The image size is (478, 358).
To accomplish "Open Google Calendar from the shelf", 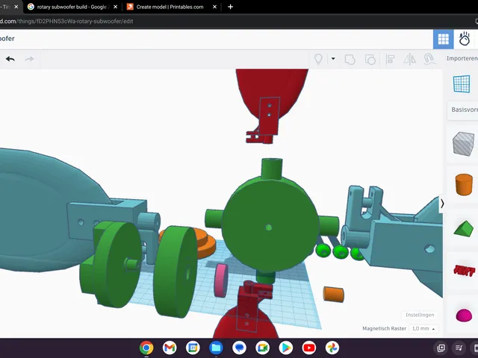I will tap(193, 348).
